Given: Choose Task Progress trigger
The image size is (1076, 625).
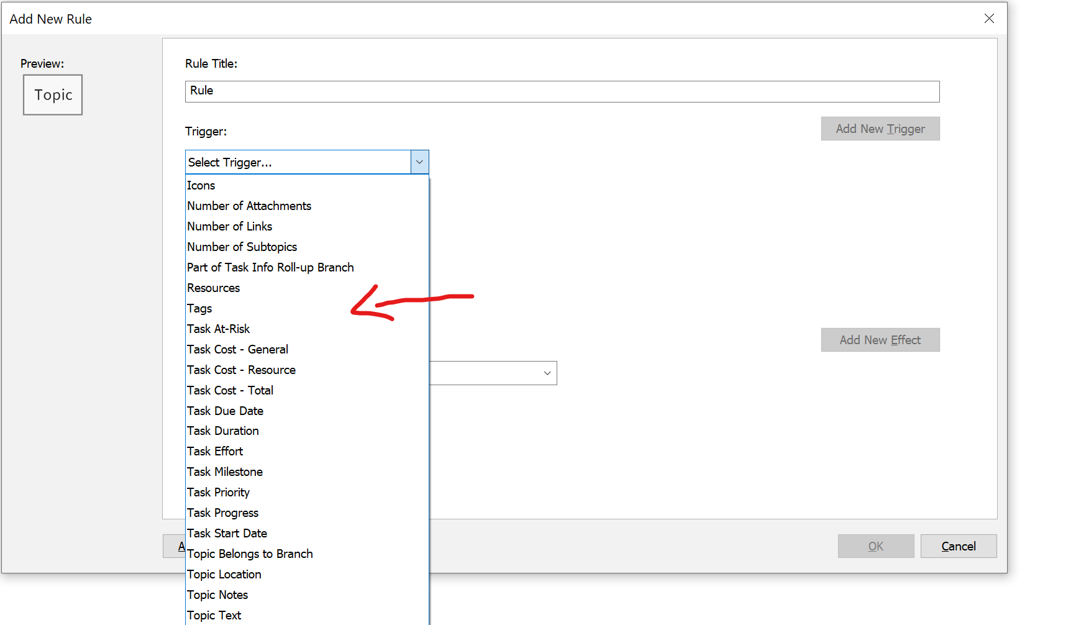Looking at the screenshot, I should coord(223,513).
